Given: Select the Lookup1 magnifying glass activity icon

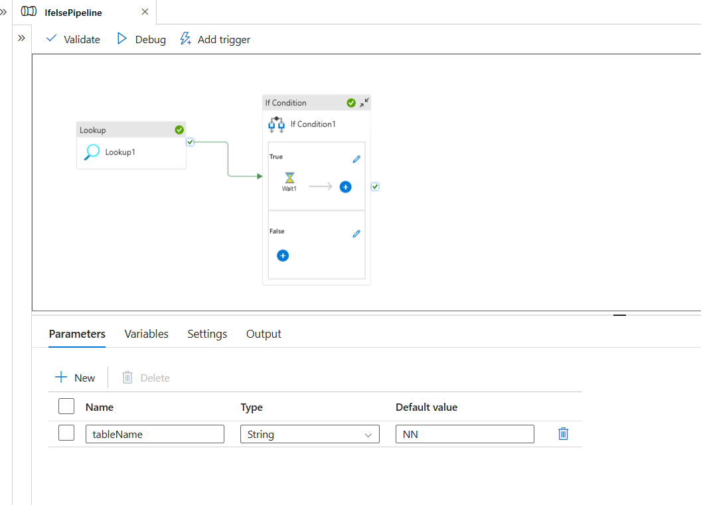Looking at the screenshot, I should click(92, 152).
